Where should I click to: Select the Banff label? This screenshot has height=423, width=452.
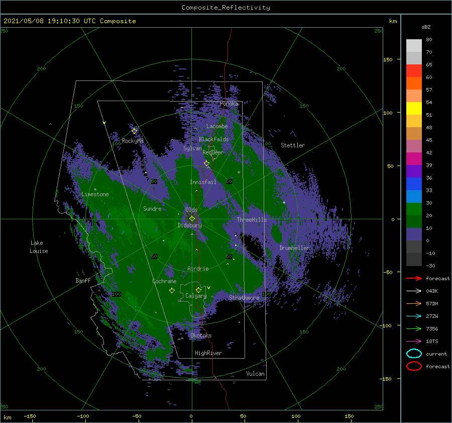83,281
